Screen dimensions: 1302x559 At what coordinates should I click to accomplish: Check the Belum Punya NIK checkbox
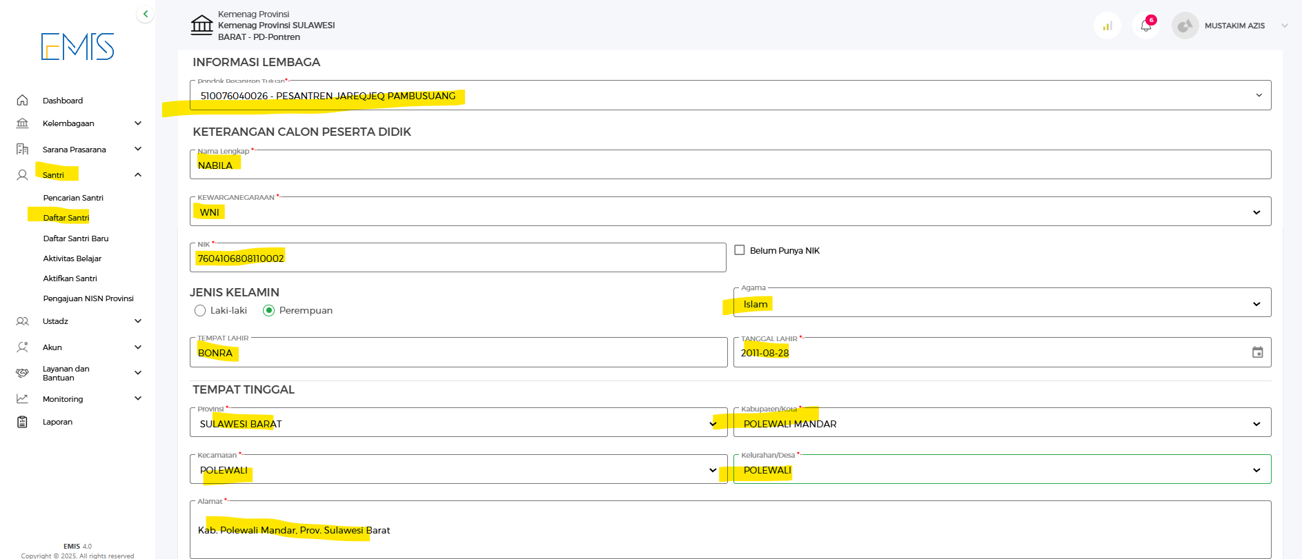(740, 250)
